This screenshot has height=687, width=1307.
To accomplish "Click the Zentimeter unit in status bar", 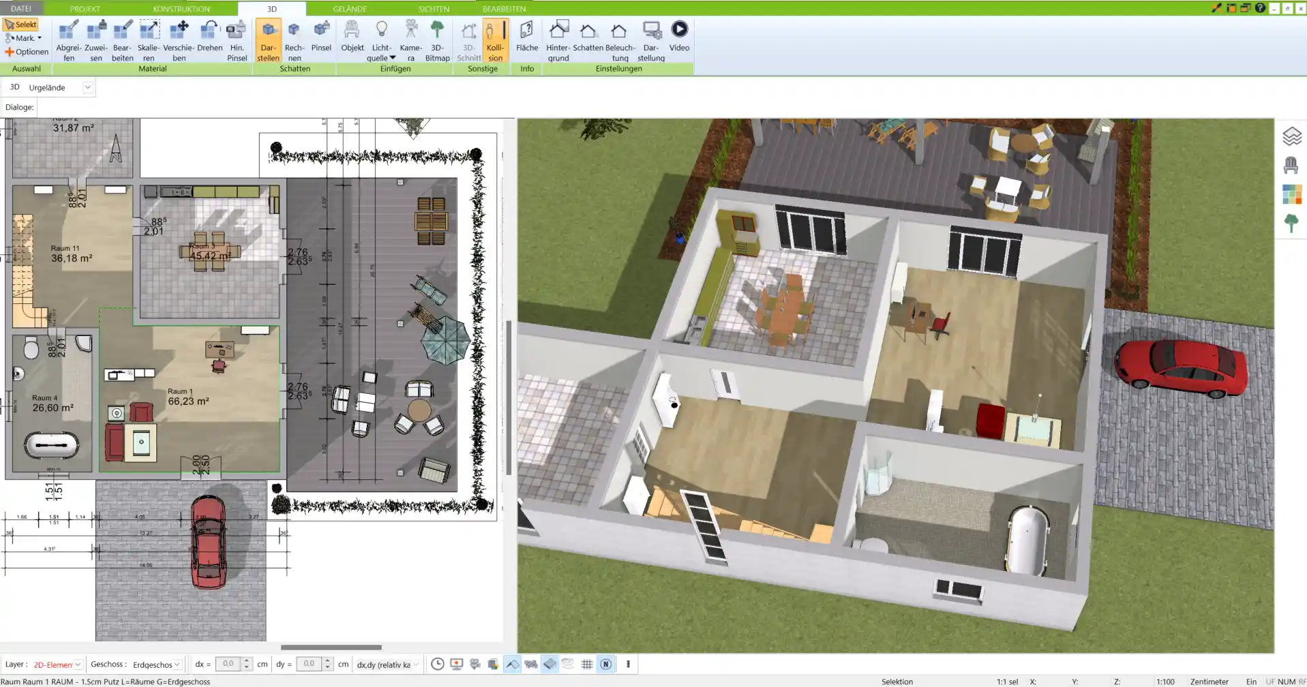I will point(1209,682).
